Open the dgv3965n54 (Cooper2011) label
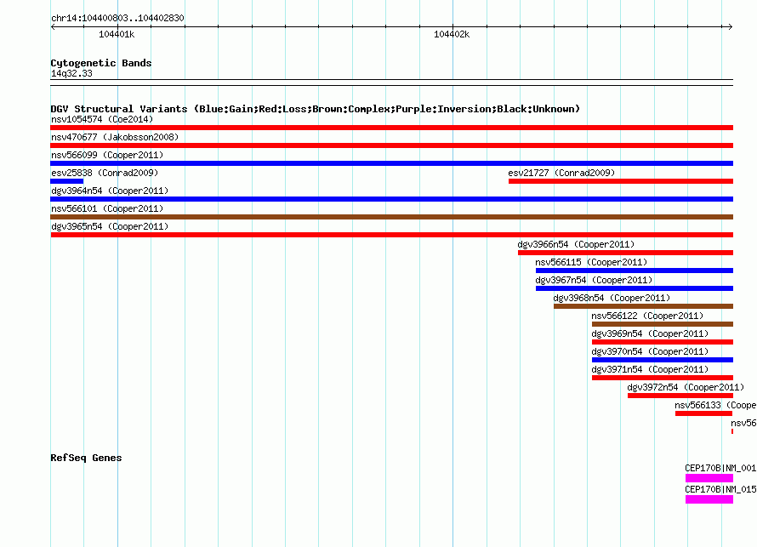This screenshot has height=547, width=757. [x=110, y=226]
